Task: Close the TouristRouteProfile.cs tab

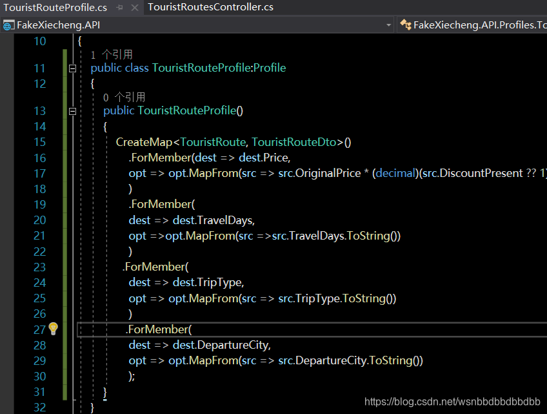Action: point(135,7)
